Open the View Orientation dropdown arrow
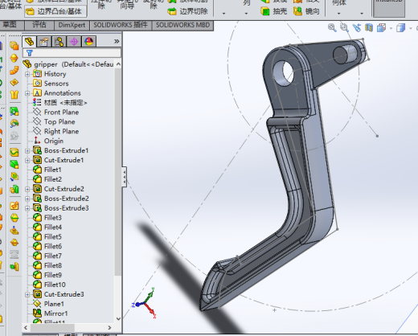Screen dimensions: 418x336 point(391,28)
